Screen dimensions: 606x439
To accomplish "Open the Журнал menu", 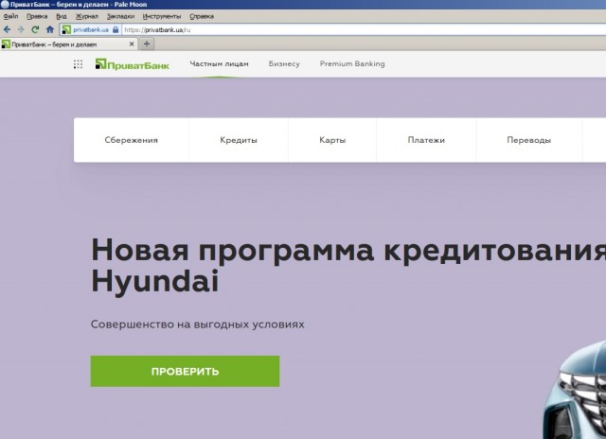I will point(87,16).
